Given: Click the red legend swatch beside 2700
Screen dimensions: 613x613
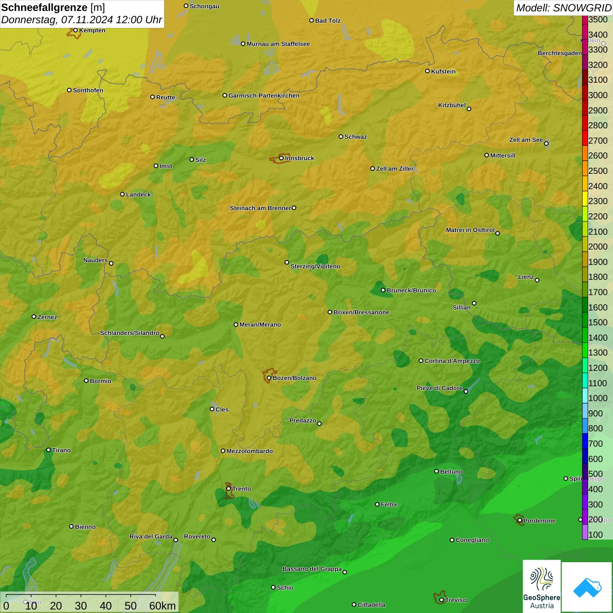Looking at the screenshot, I should (x=585, y=138).
